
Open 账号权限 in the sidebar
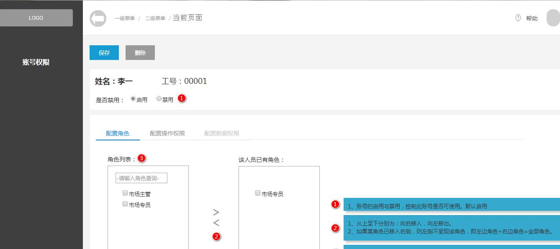(36, 62)
